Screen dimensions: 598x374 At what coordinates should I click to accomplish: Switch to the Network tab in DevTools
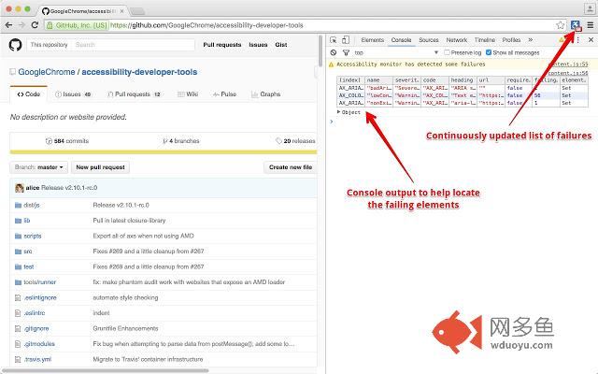click(x=457, y=39)
